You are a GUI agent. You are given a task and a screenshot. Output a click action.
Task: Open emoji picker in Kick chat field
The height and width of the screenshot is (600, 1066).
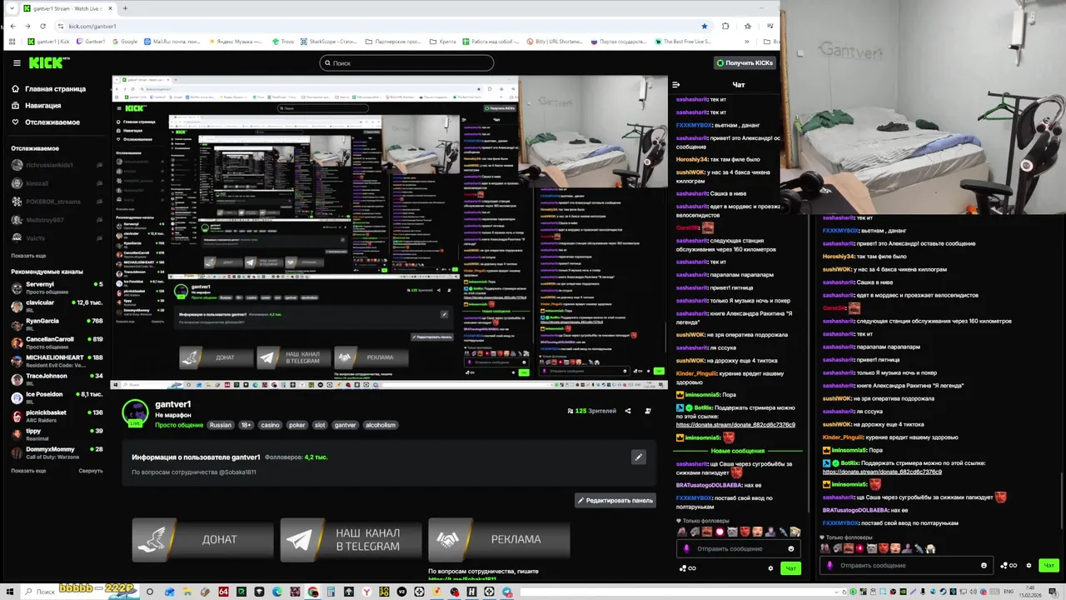click(791, 548)
